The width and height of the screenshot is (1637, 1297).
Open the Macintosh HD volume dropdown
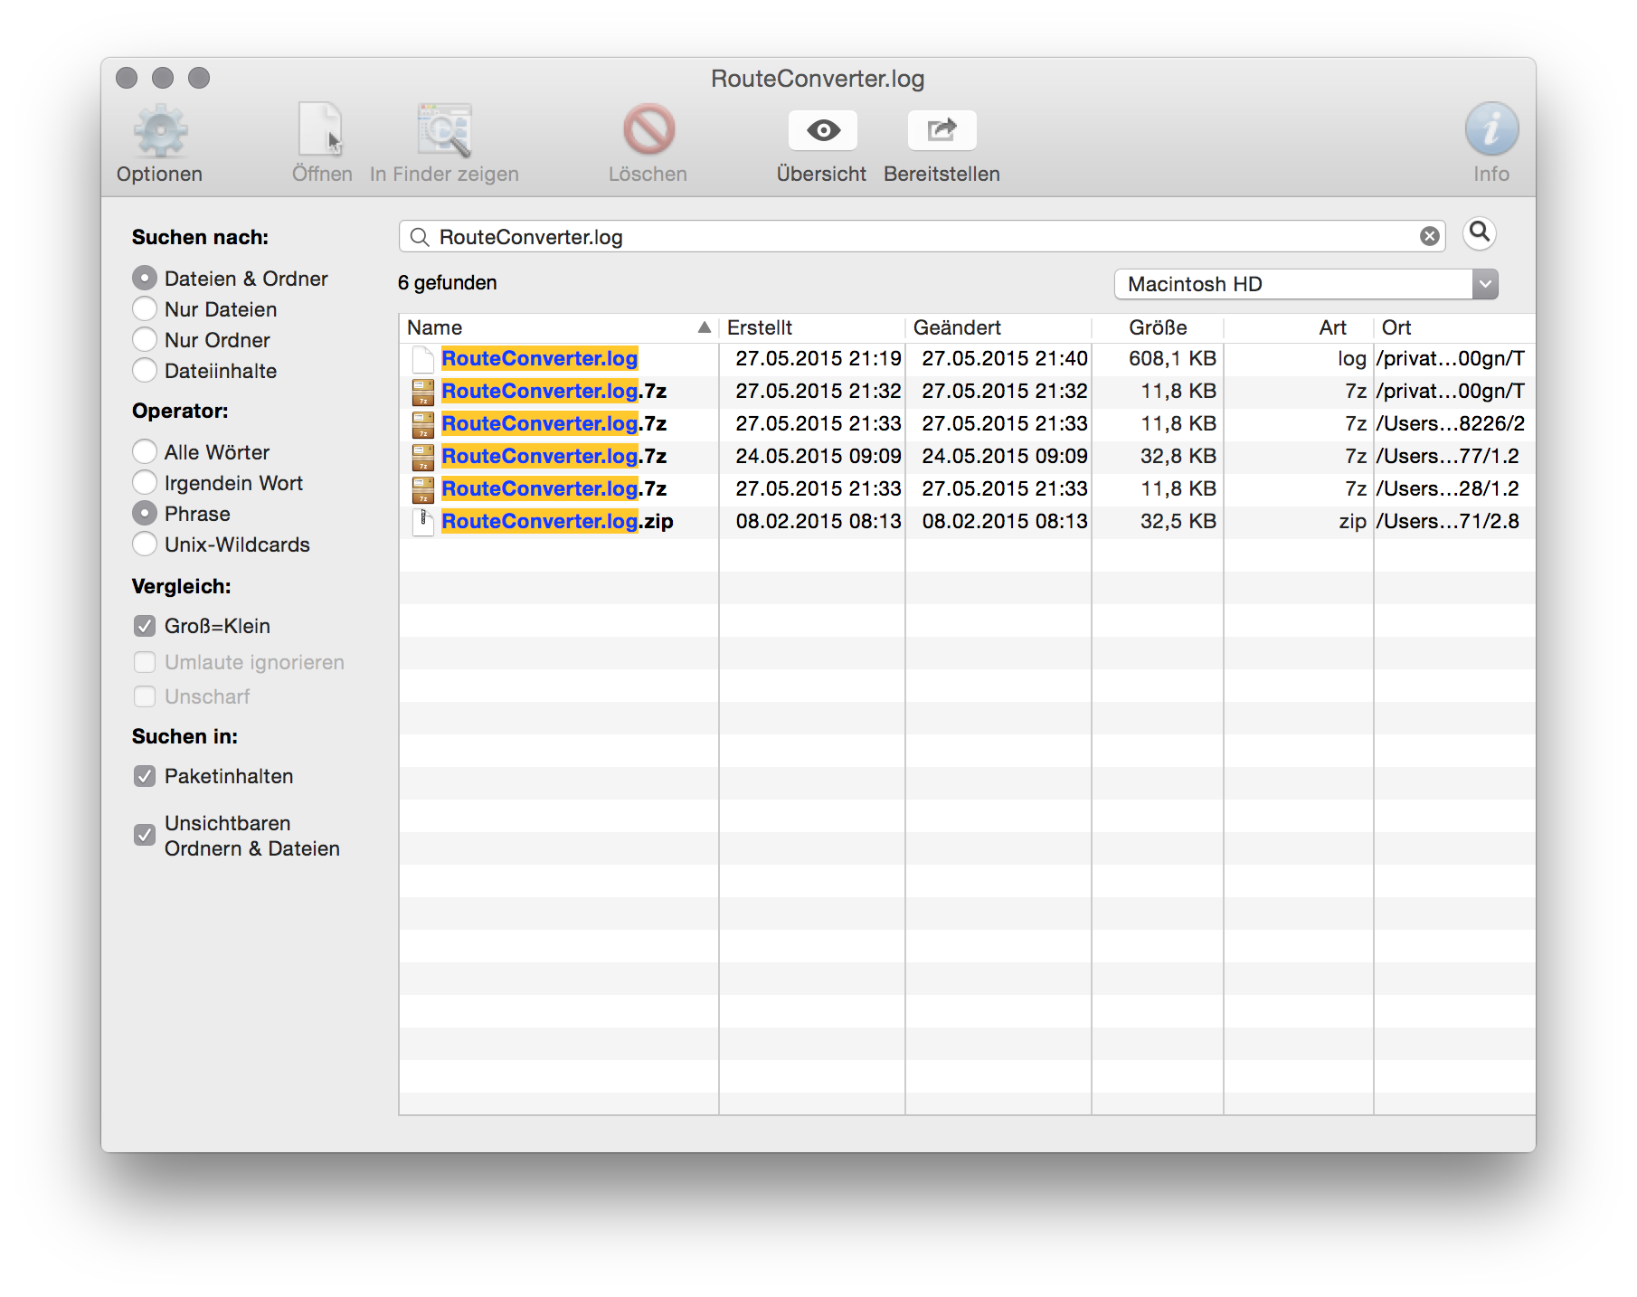click(x=1305, y=284)
